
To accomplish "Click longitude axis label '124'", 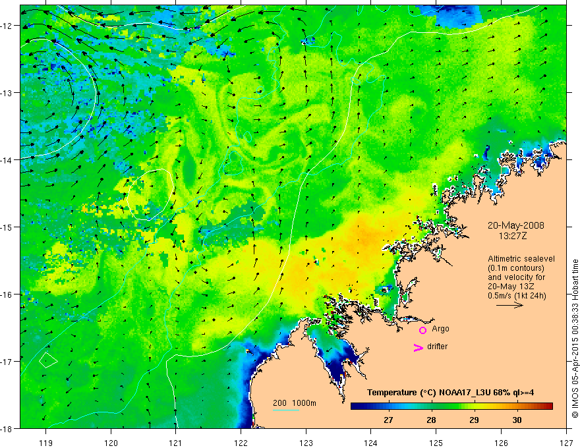I will coord(371,443).
